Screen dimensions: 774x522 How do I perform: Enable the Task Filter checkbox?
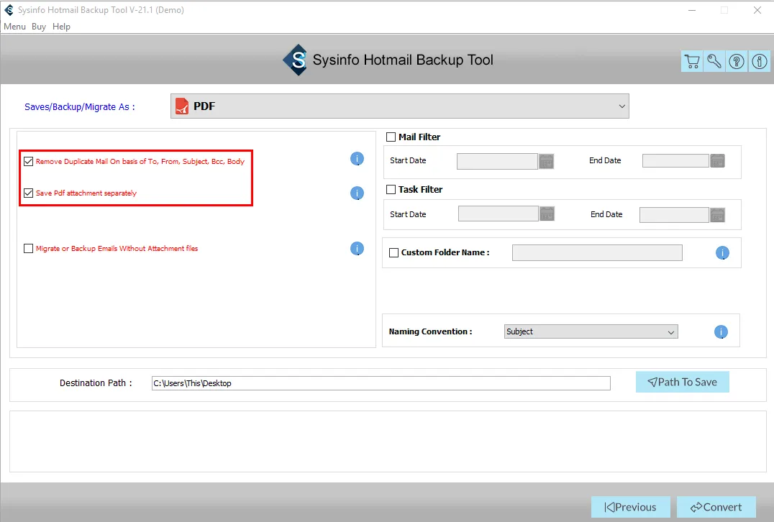click(x=391, y=190)
